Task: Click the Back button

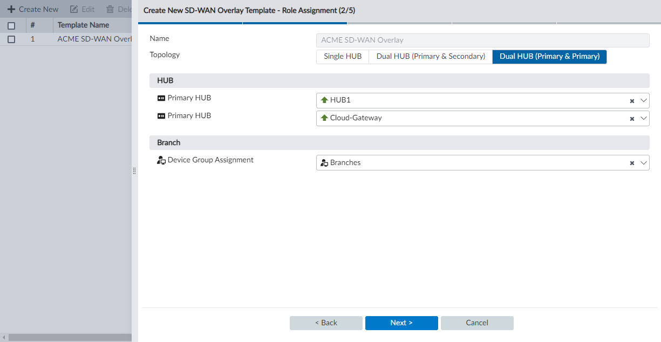Action: point(326,323)
